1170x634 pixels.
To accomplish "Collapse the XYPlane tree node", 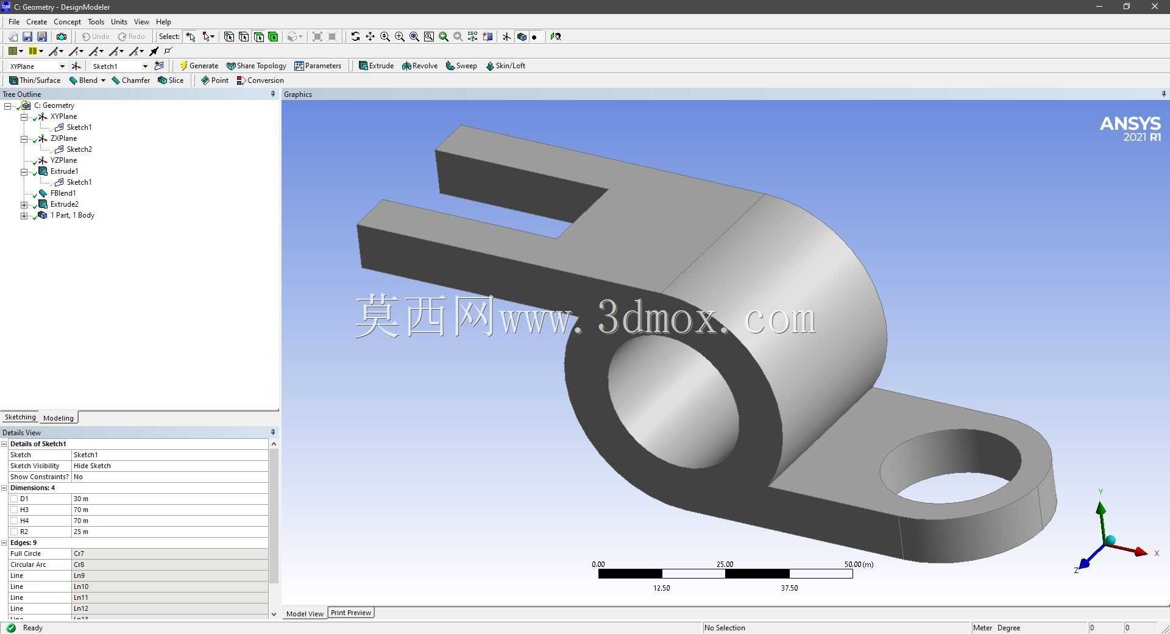I will pos(24,116).
